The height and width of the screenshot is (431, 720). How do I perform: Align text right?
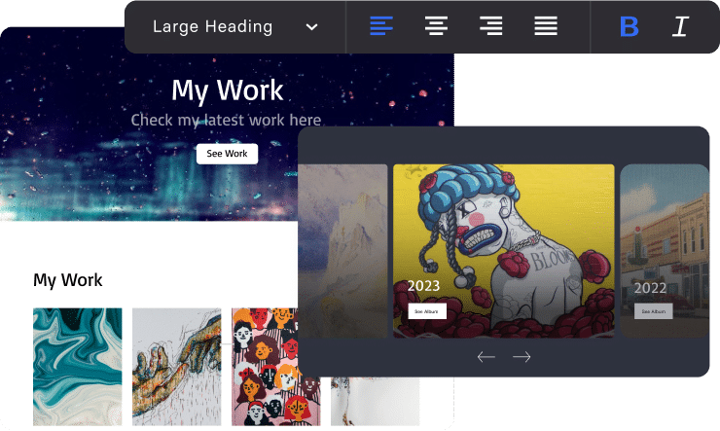tap(491, 26)
